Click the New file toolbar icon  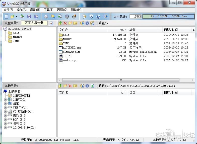pyautogui.click(x=7, y=16)
